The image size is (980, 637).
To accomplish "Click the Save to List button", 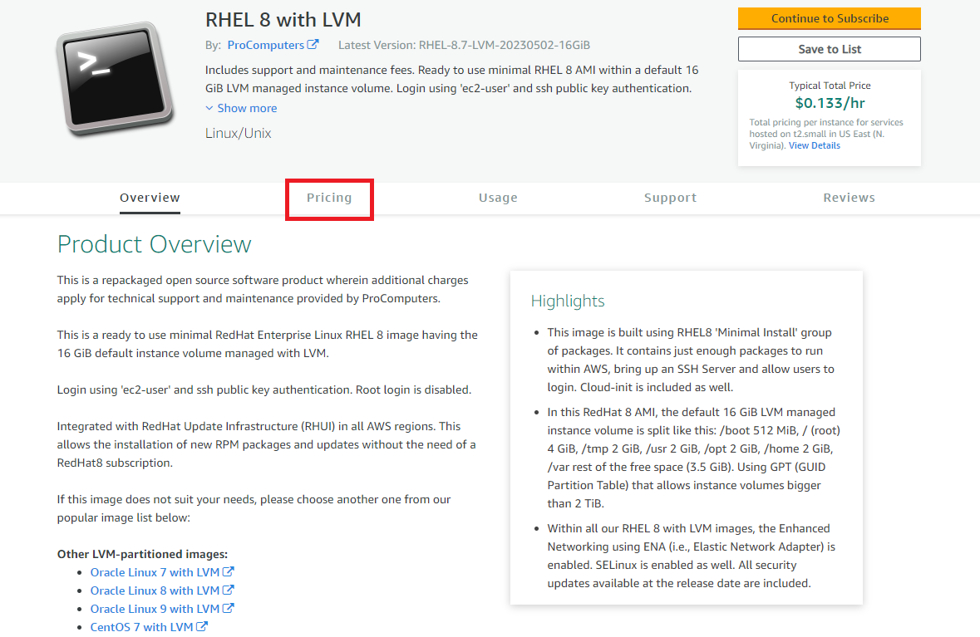I will pos(829,49).
